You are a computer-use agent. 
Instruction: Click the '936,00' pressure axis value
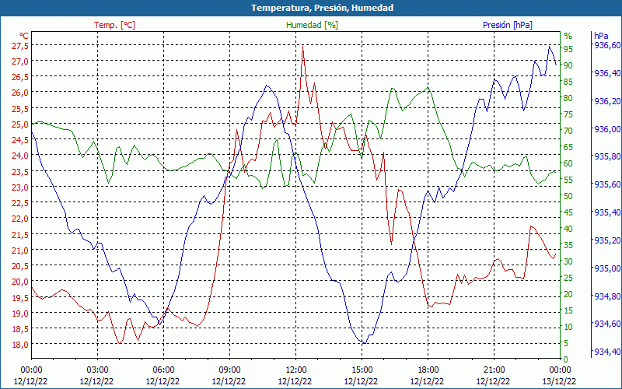[606, 128]
